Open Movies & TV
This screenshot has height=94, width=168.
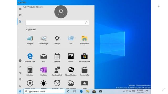tap(85, 71)
